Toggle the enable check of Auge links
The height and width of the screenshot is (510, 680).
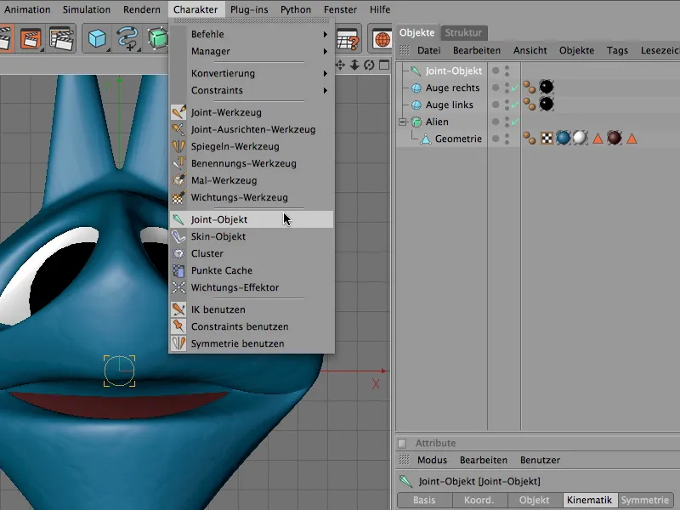coord(515,105)
